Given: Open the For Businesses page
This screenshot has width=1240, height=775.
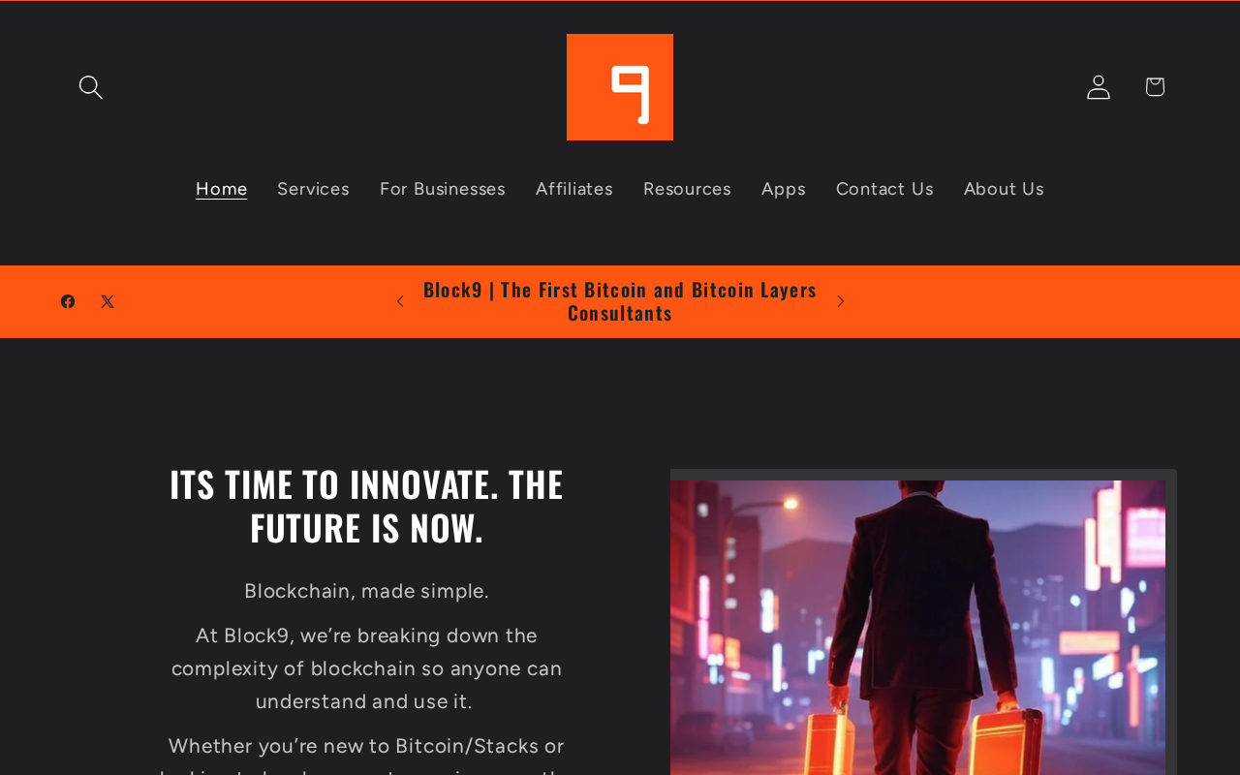Looking at the screenshot, I should click(443, 189).
